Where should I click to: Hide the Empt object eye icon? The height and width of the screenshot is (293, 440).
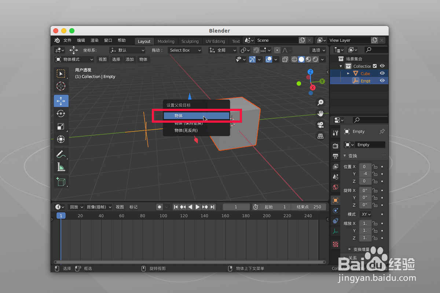(x=382, y=81)
